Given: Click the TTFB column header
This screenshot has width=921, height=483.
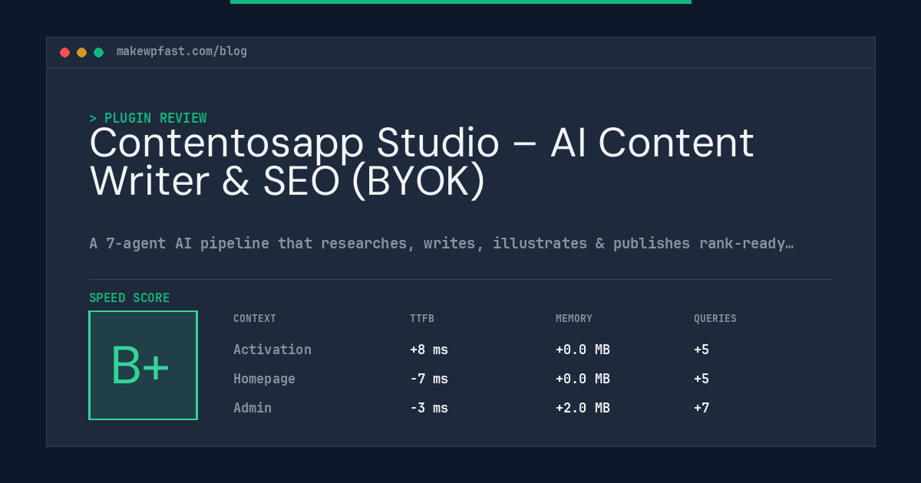Looking at the screenshot, I should pyautogui.click(x=422, y=319).
